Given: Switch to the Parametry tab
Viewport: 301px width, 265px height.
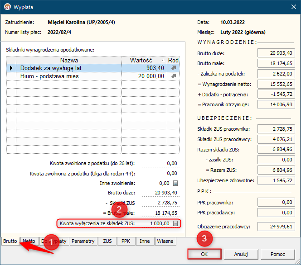Looking at the screenshot, I should point(83,241).
